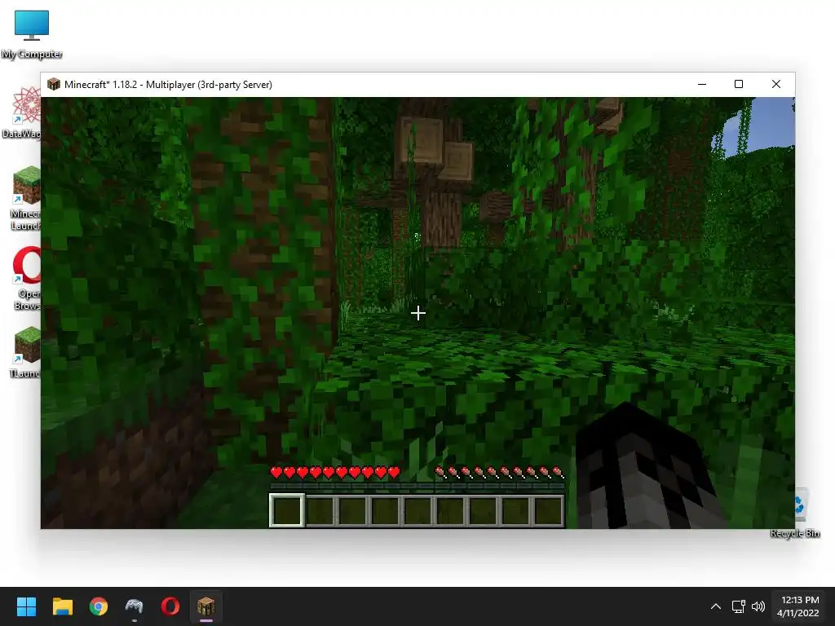Select the first highlighted hotbar slot
Viewport: 835px width, 626px height.
tap(287, 510)
